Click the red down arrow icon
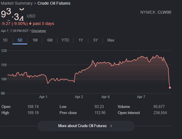 [30, 24]
